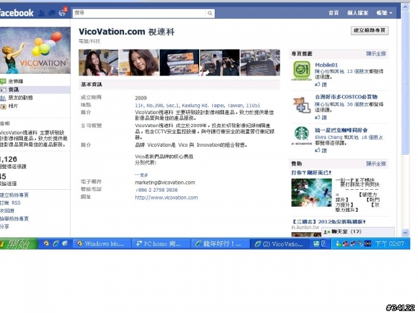Click Subscribe via RSS link in sidebar
This screenshot has width=418, height=313.
click(10, 203)
